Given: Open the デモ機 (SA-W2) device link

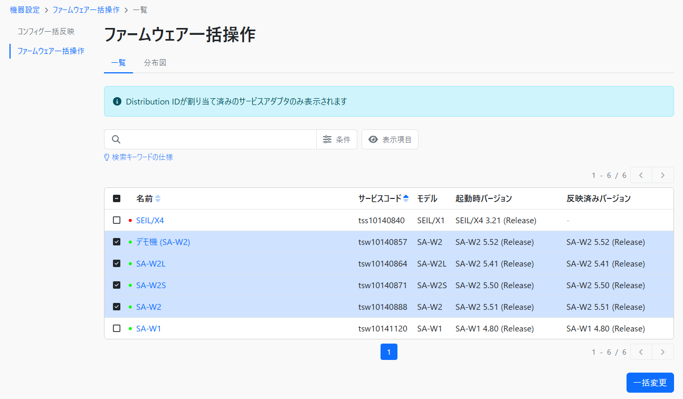Looking at the screenshot, I should [163, 242].
